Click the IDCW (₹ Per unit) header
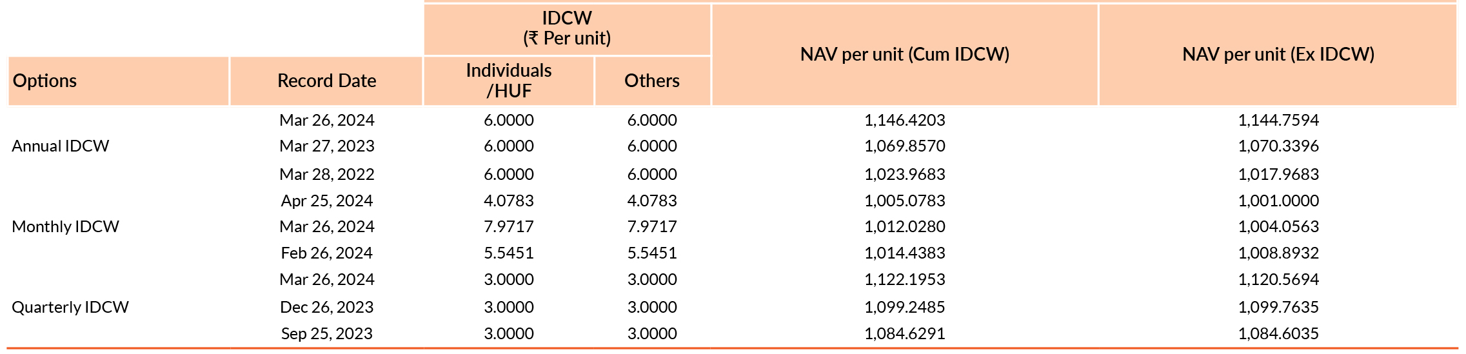Screen dimensions: 1466x354 (567, 29)
